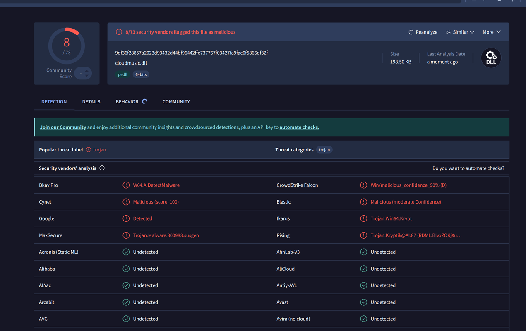The width and height of the screenshot is (526, 331).
Task: Click the 64bits tag
Action: pyautogui.click(x=141, y=74)
